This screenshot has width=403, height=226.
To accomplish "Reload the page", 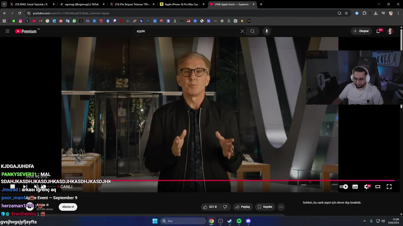I will click(20, 13).
